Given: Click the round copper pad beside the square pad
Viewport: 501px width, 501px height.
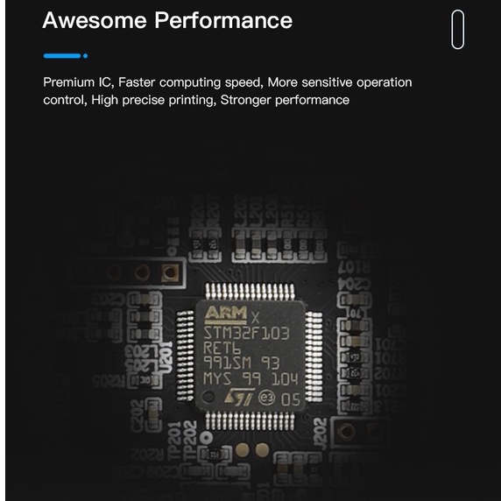Looking at the screenshot, I should [142, 273].
